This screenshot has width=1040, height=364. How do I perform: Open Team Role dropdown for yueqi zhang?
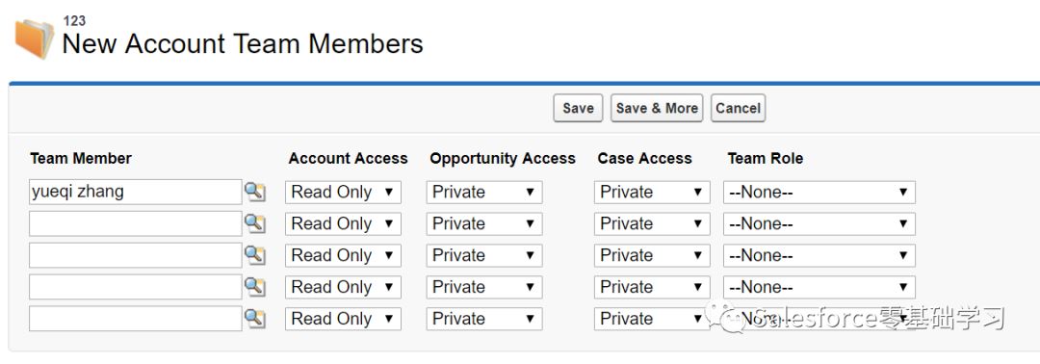819,193
